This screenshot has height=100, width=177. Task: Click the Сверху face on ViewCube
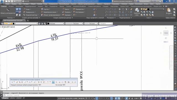click(166, 33)
